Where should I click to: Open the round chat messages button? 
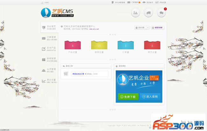[161, 13]
